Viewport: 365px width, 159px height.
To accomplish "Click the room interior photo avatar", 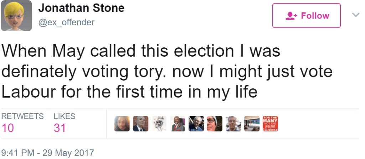I will click(x=252, y=124).
